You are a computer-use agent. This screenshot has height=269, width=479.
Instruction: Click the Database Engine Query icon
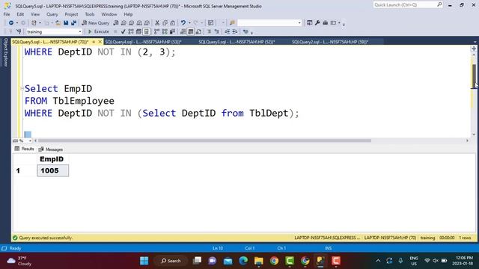116,23
